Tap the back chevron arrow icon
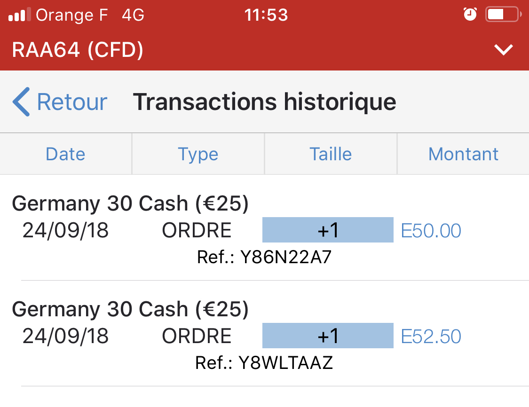The image size is (529, 407). pyautogui.click(x=22, y=102)
